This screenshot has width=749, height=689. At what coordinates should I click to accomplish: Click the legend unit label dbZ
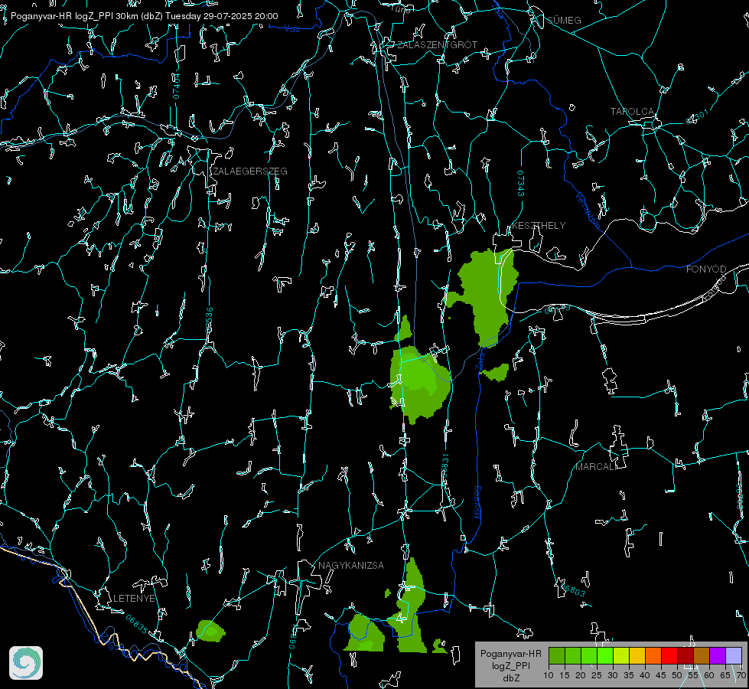[x=511, y=678]
